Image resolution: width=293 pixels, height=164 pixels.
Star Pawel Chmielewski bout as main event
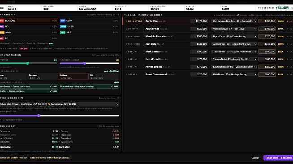(288, 74)
